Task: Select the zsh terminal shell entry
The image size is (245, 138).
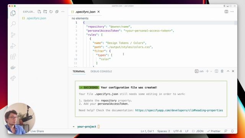Action: (199, 71)
